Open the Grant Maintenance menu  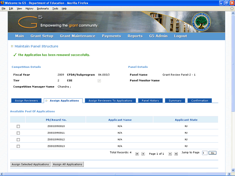click(77, 36)
